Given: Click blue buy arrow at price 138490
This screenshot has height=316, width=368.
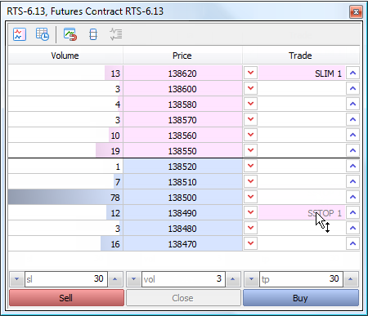Looking at the screenshot, I should tap(352, 212).
